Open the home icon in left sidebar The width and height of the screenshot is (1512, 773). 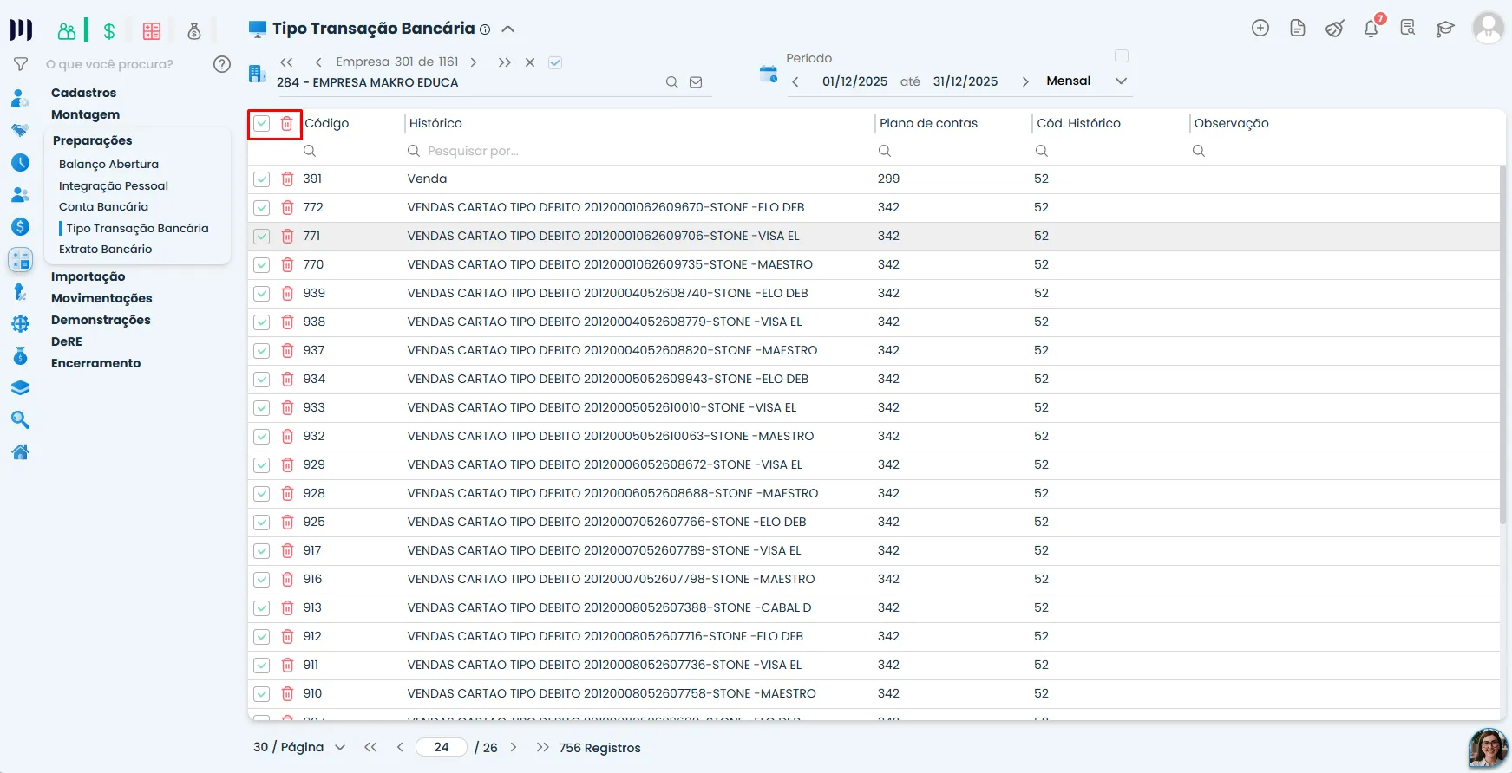pos(21,451)
